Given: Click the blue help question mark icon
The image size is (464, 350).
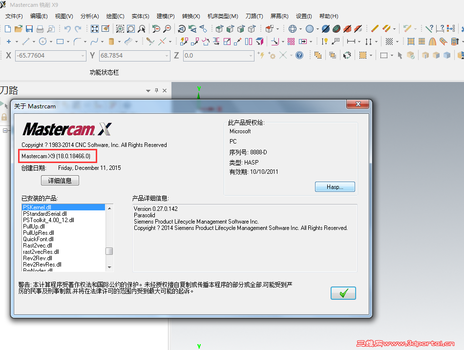Looking at the screenshot, I should pyautogui.click(x=299, y=55).
